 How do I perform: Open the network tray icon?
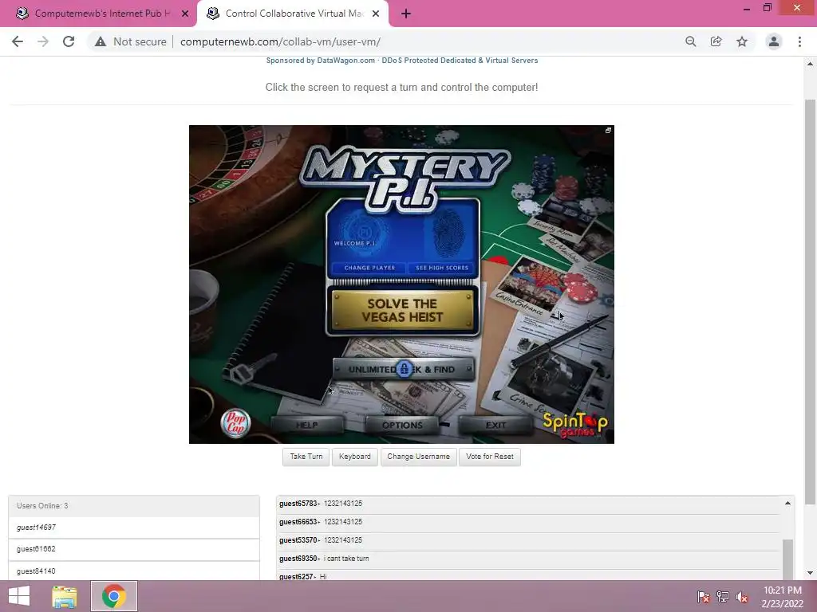click(723, 597)
